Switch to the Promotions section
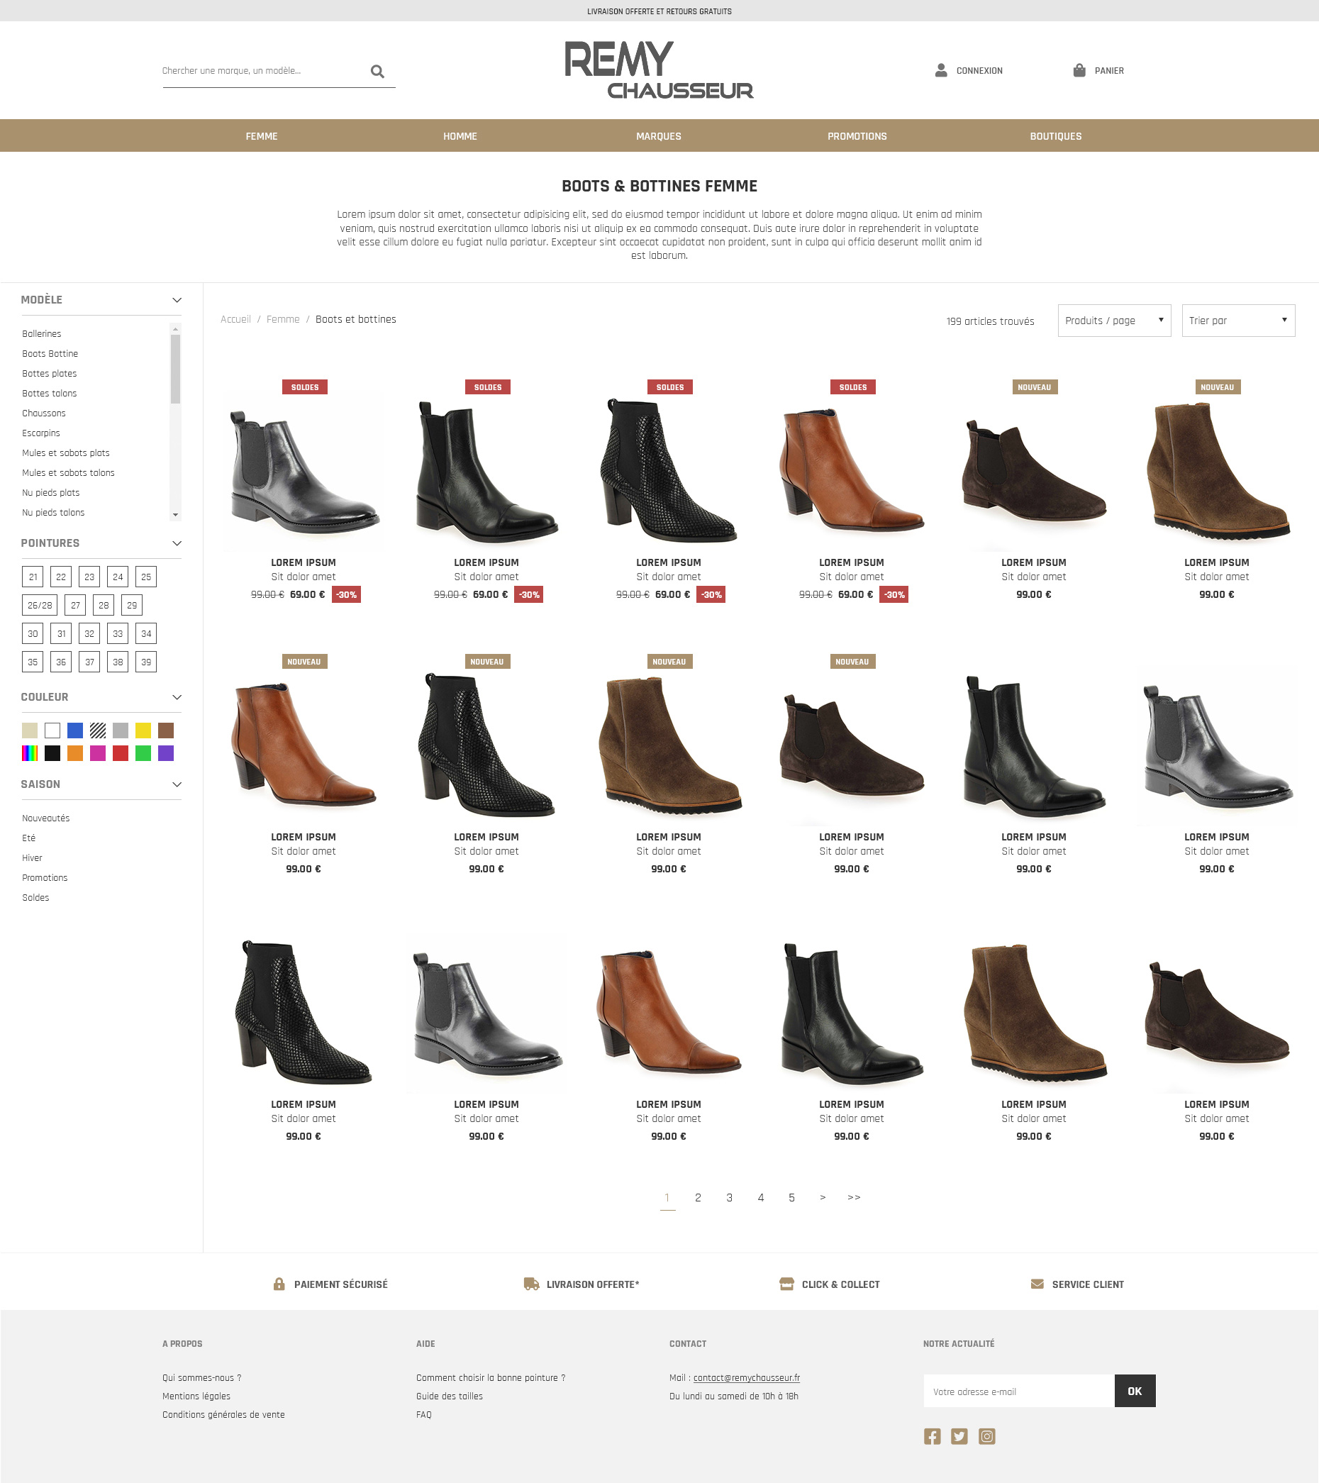The width and height of the screenshot is (1319, 1483). click(x=857, y=135)
